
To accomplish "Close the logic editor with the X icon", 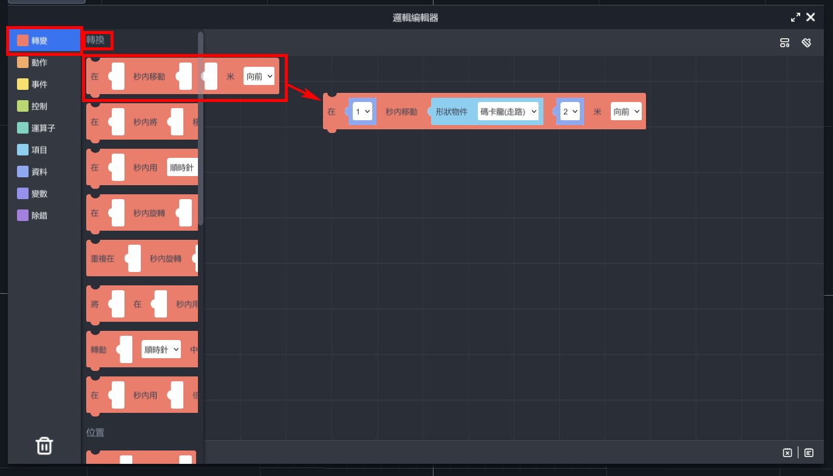I will pos(811,18).
